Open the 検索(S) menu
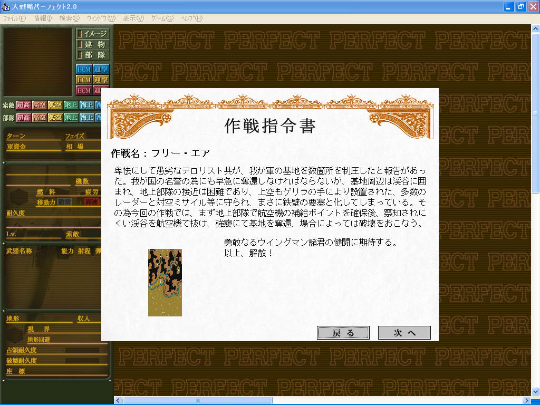Screen dimensions: 540x405 point(69,18)
